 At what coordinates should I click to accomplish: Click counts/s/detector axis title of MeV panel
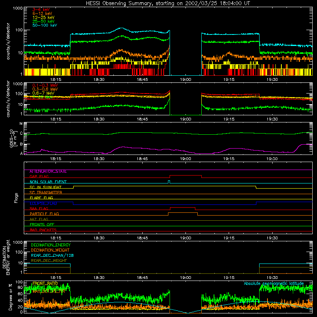[8, 99]
